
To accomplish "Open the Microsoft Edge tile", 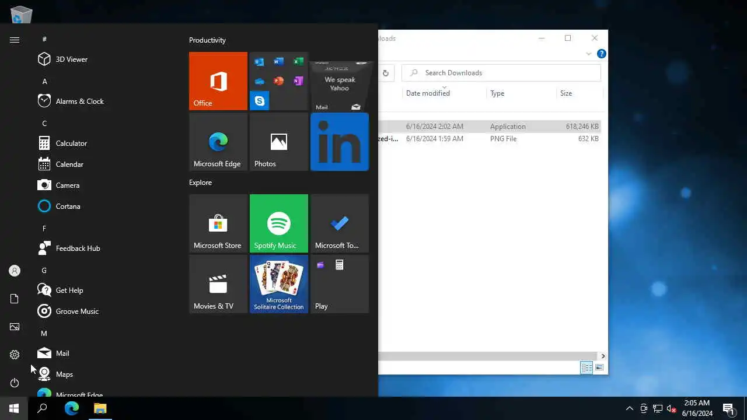I will pyautogui.click(x=218, y=142).
